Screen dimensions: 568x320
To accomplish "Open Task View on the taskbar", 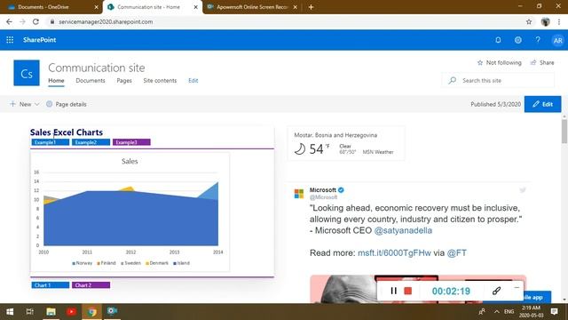I will click(30, 311).
